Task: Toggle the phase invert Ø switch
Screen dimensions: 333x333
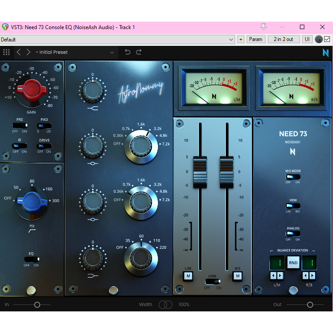Action: click(19, 146)
